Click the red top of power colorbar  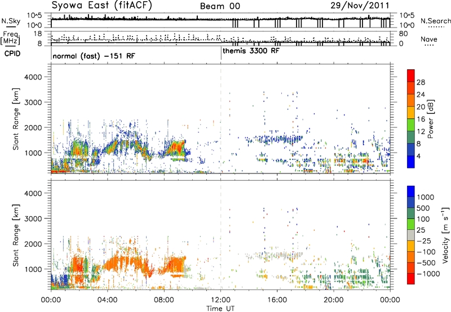(411, 75)
